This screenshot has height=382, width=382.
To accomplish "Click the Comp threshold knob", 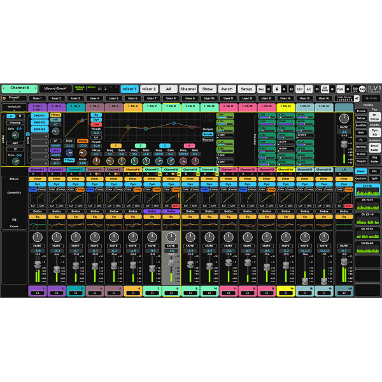I will pyautogui.click(x=83, y=153).
